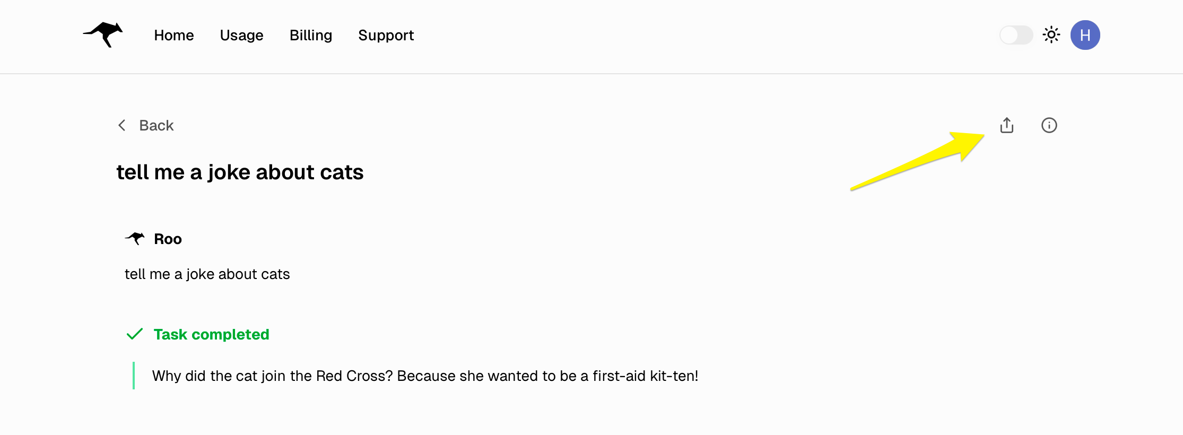Click the Roo sender name

click(168, 239)
